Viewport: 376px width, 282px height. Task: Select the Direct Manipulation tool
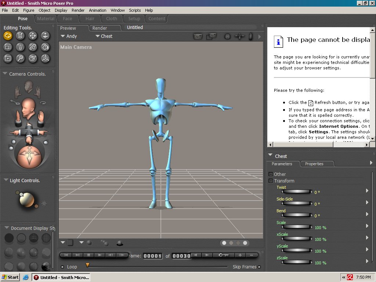pyautogui.click(x=45, y=58)
